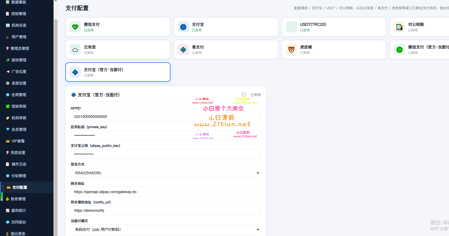Click the blue circle Alipay icon

[x=183, y=27]
